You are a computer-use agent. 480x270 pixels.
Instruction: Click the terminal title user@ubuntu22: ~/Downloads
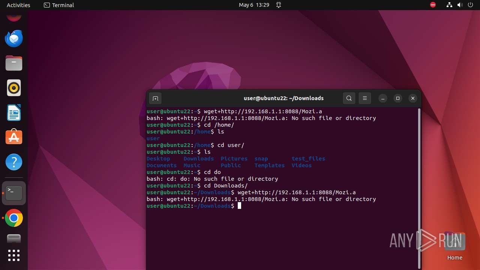283,98
